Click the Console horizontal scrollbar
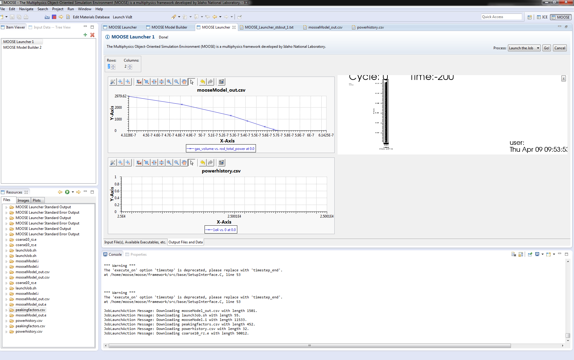 tap(310, 346)
